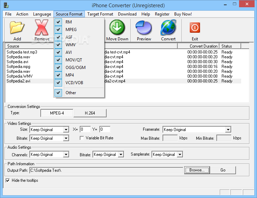Disable AVI source format

point(79,52)
